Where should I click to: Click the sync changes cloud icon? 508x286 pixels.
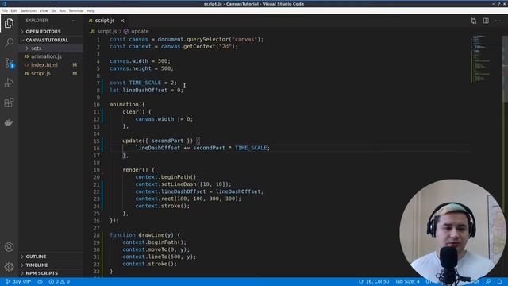coord(40,282)
